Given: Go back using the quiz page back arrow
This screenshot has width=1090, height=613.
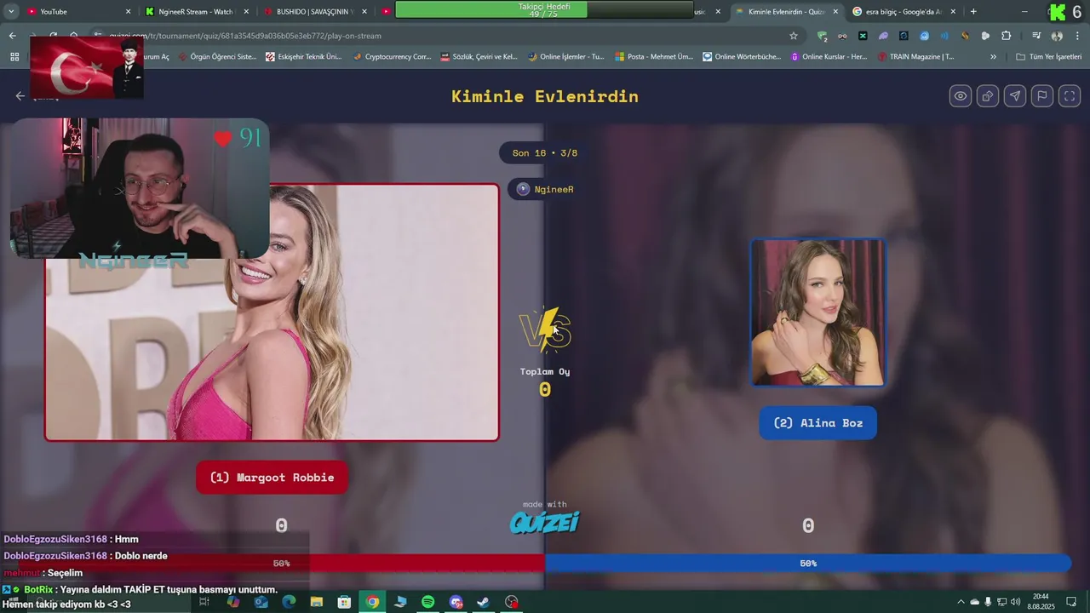Looking at the screenshot, I should click(x=20, y=96).
